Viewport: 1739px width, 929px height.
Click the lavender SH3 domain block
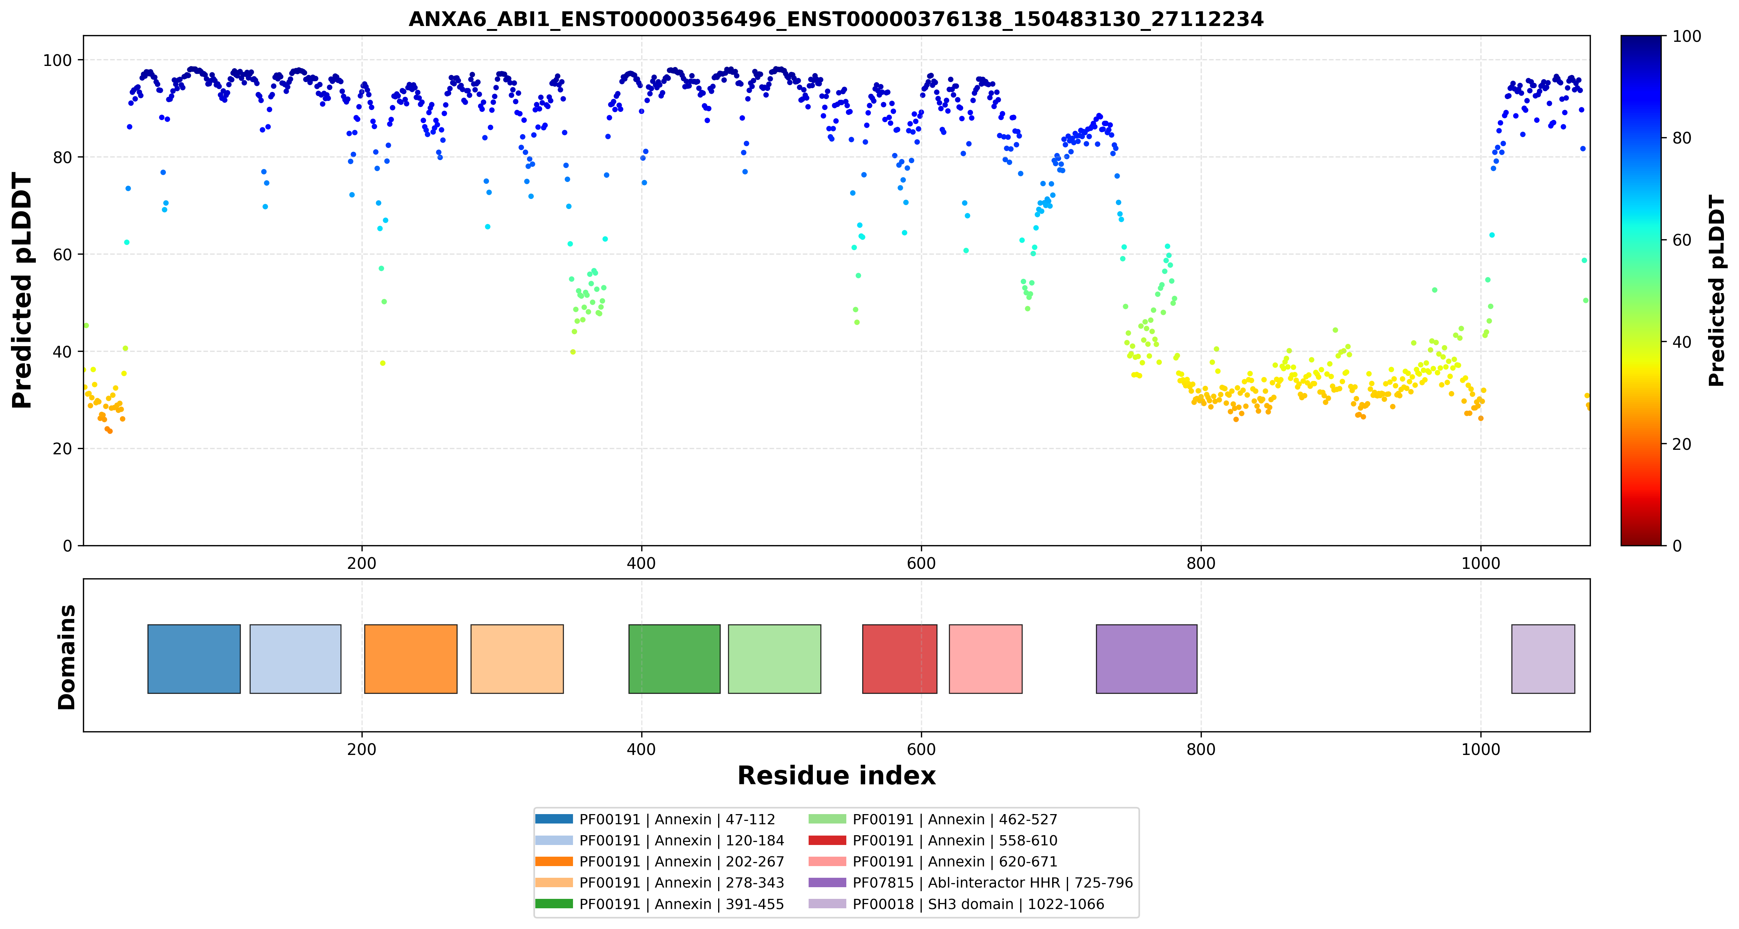tap(1543, 659)
